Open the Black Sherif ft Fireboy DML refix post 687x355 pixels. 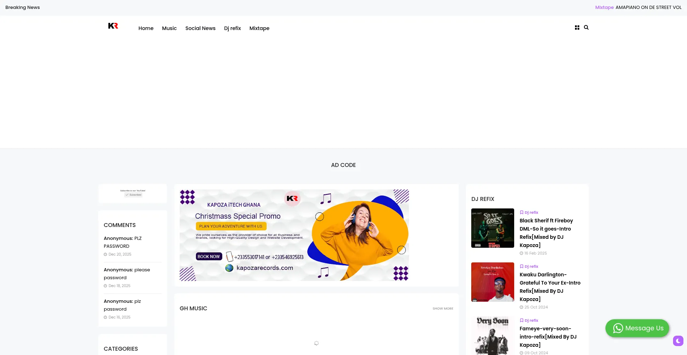[546, 233]
